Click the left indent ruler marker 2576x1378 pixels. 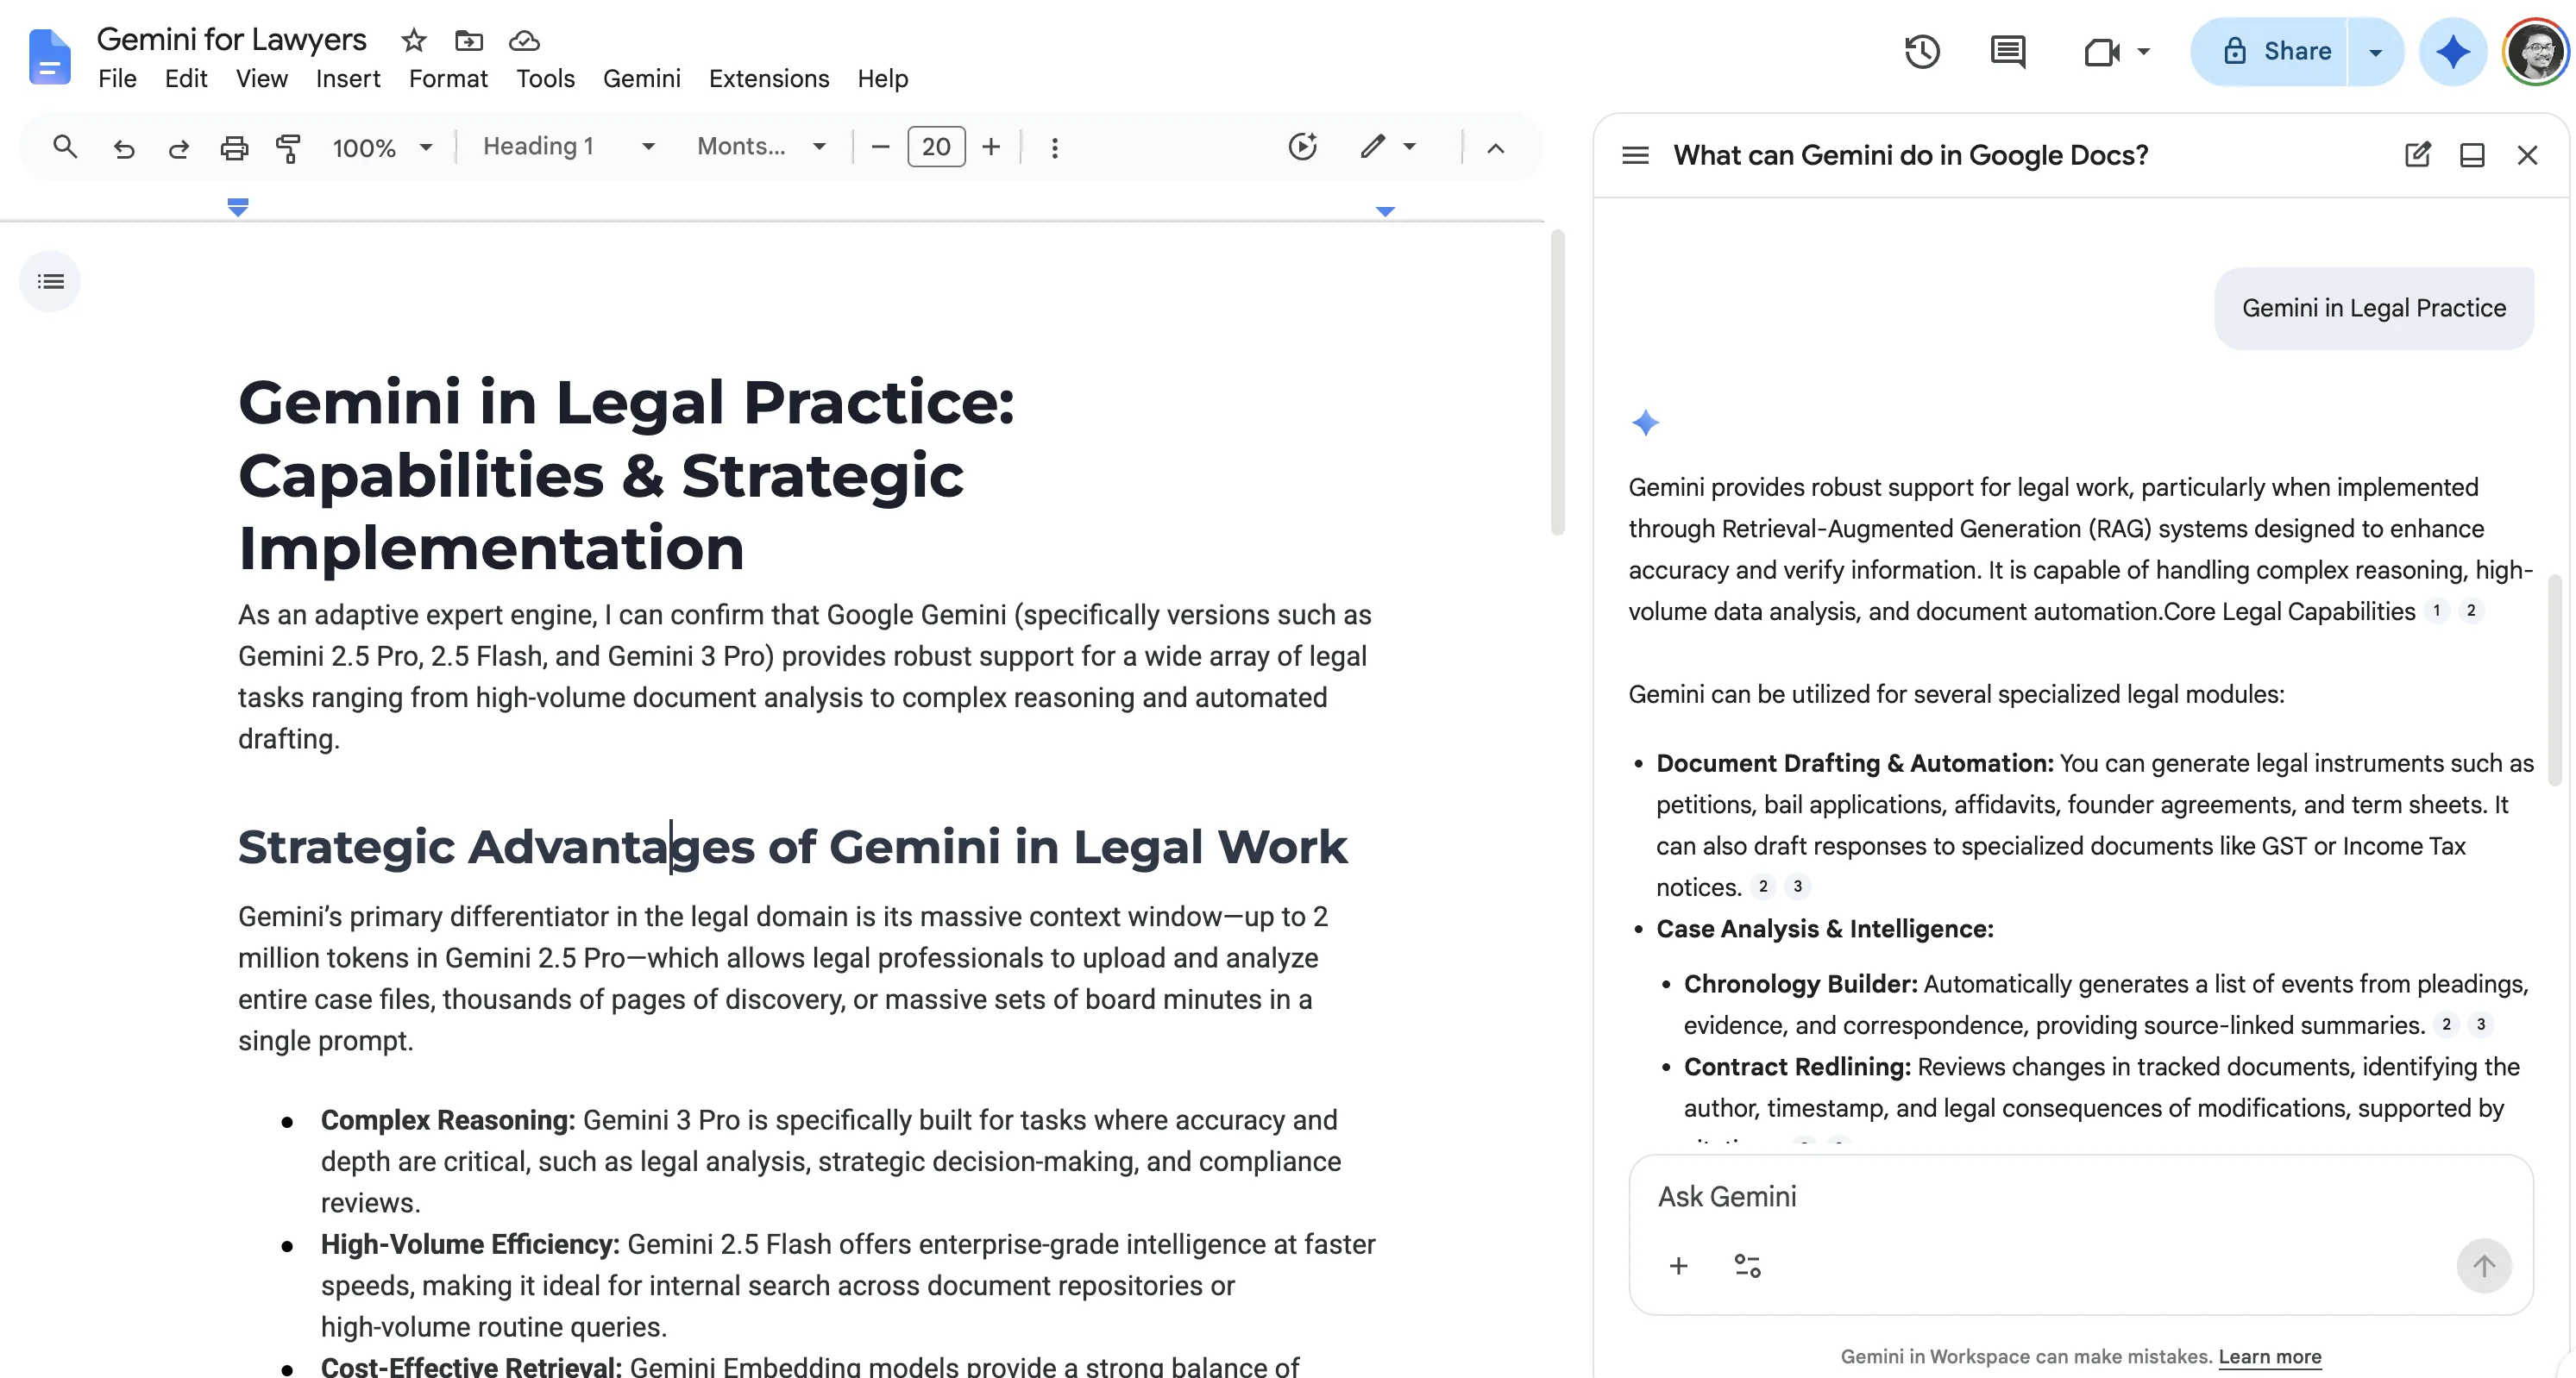[x=237, y=208]
